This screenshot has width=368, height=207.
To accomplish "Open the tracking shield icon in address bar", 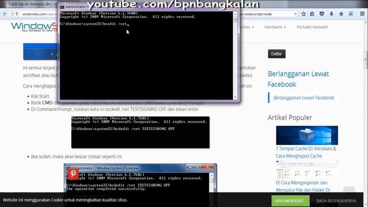I will (x=17, y=14).
